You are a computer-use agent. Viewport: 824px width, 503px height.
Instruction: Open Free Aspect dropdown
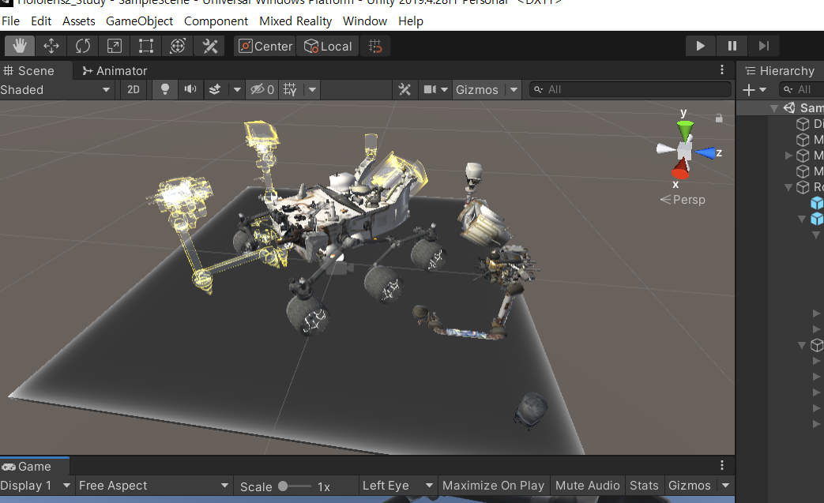click(x=154, y=486)
